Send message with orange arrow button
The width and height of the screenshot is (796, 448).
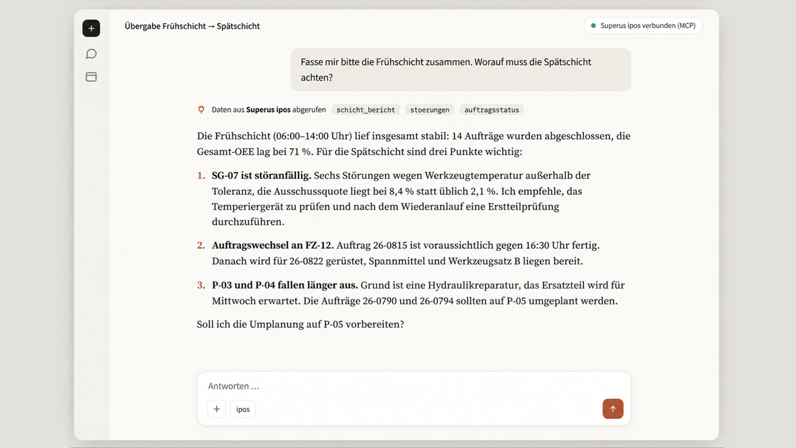tap(613, 409)
